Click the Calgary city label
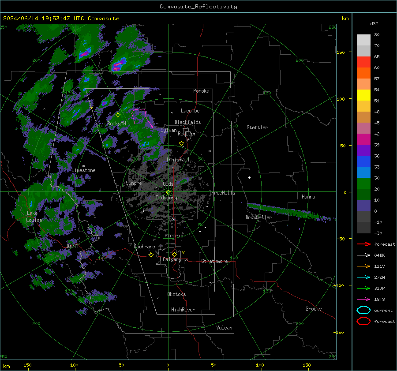The height and width of the screenshot is (371, 397). point(172,259)
